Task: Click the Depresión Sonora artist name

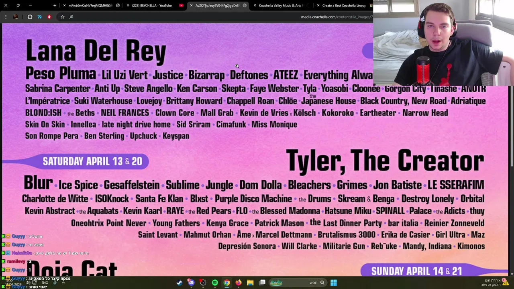Action: [247, 246]
